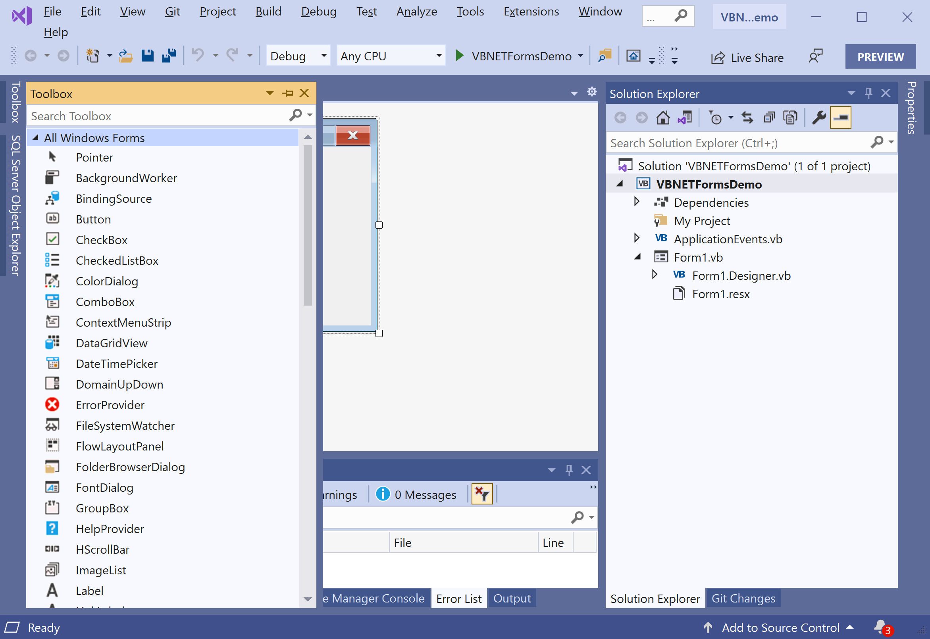Click the Send Feedback person icon
This screenshot has width=930, height=639.
(816, 56)
